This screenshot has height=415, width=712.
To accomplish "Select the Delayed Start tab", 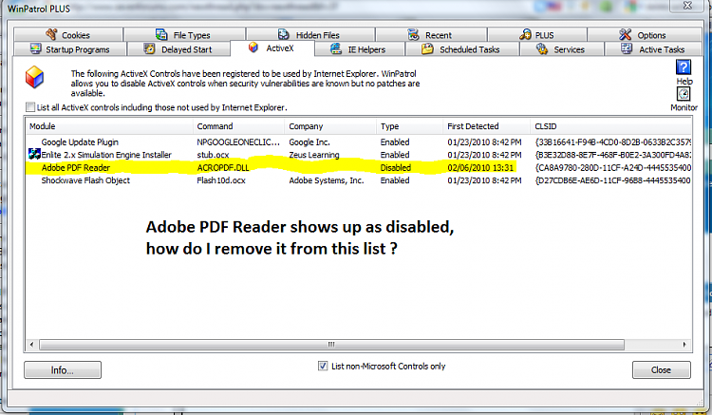I will pos(178,49).
